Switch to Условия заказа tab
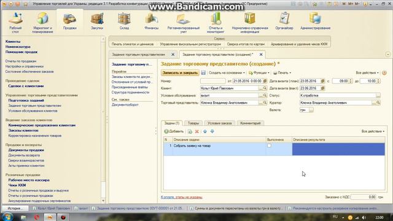This screenshot has width=393, height=221. (220, 123)
